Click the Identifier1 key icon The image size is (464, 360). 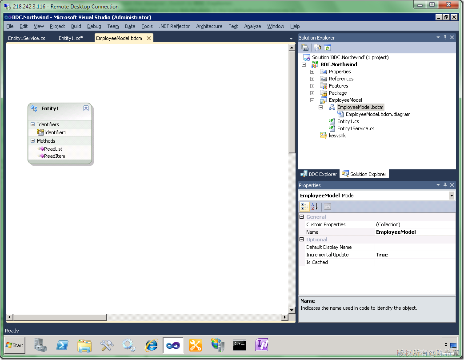pyautogui.click(x=40, y=132)
